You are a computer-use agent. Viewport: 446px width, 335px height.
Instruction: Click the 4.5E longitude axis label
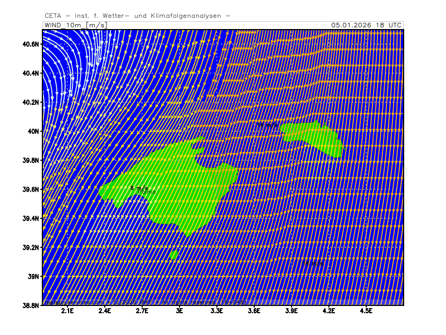tap(366, 312)
